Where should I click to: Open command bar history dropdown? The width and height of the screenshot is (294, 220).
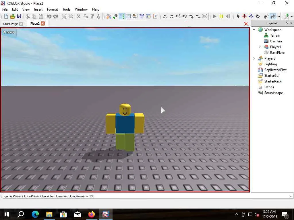[291, 196]
